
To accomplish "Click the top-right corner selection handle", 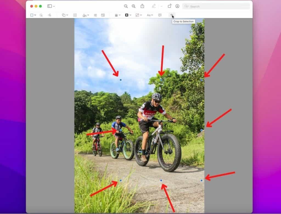I will (201, 80).
